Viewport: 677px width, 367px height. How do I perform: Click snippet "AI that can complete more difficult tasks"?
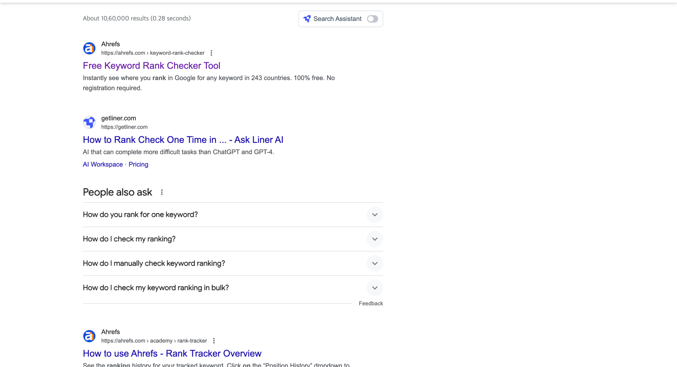[179, 152]
